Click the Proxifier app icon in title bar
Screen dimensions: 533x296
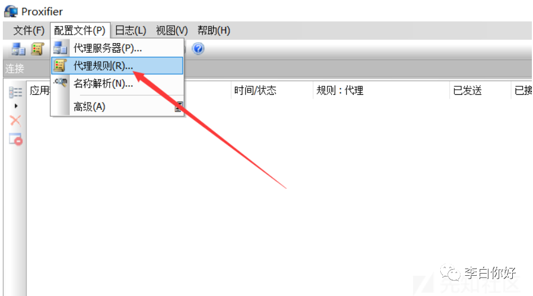coord(11,11)
